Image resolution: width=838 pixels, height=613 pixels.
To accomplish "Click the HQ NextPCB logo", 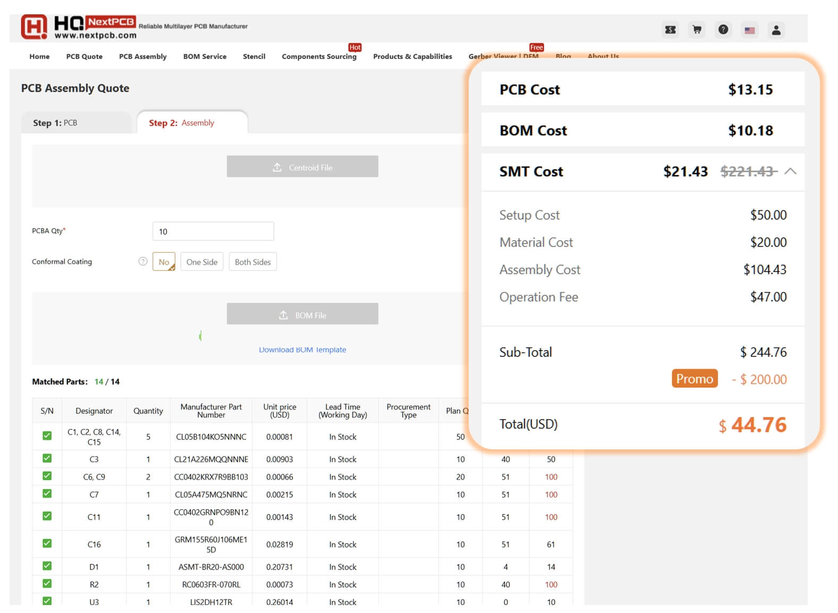I will point(79,27).
